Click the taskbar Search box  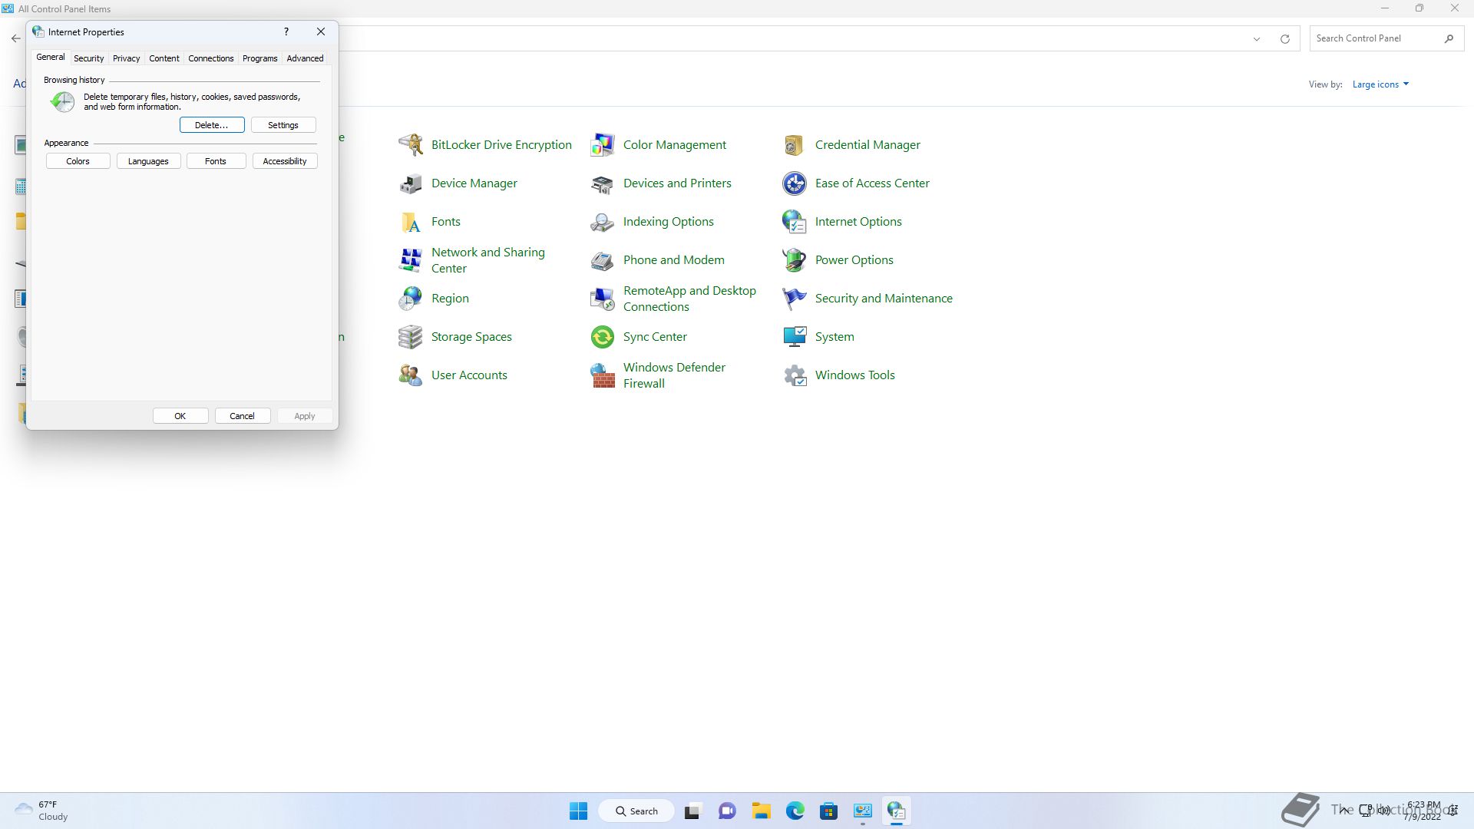tap(636, 811)
